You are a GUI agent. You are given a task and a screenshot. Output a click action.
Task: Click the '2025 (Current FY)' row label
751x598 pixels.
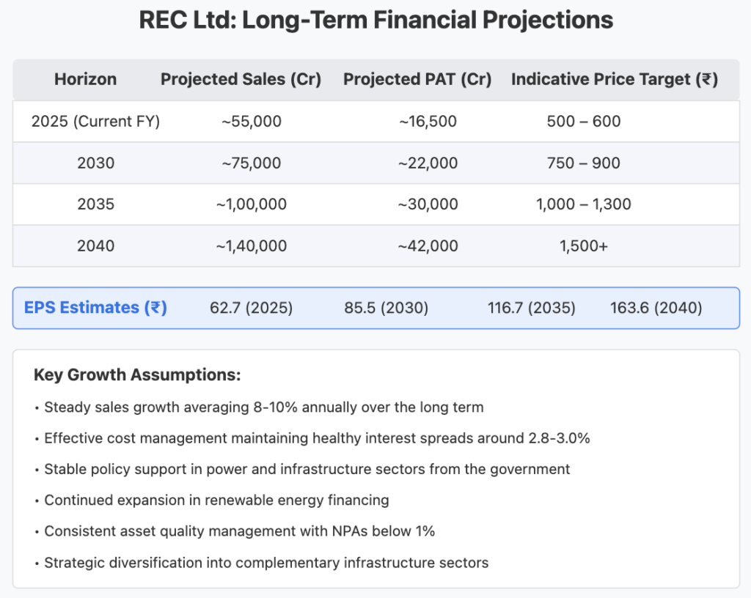tap(96, 122)
